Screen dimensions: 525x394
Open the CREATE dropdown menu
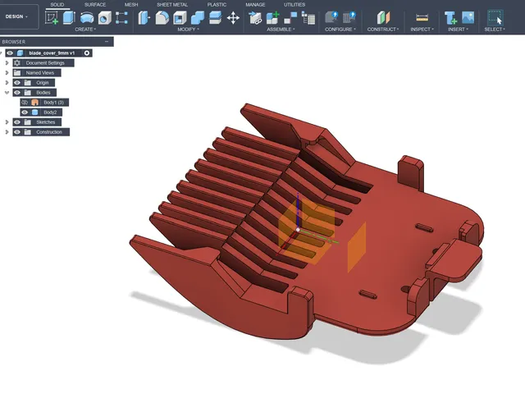point(85,30)
